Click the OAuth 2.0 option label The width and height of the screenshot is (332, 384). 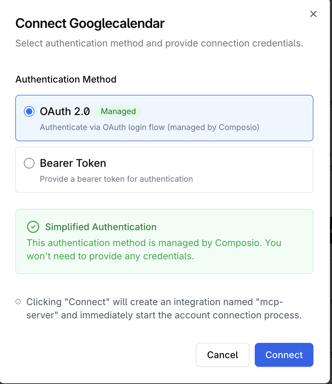click(x=65, y=111)
